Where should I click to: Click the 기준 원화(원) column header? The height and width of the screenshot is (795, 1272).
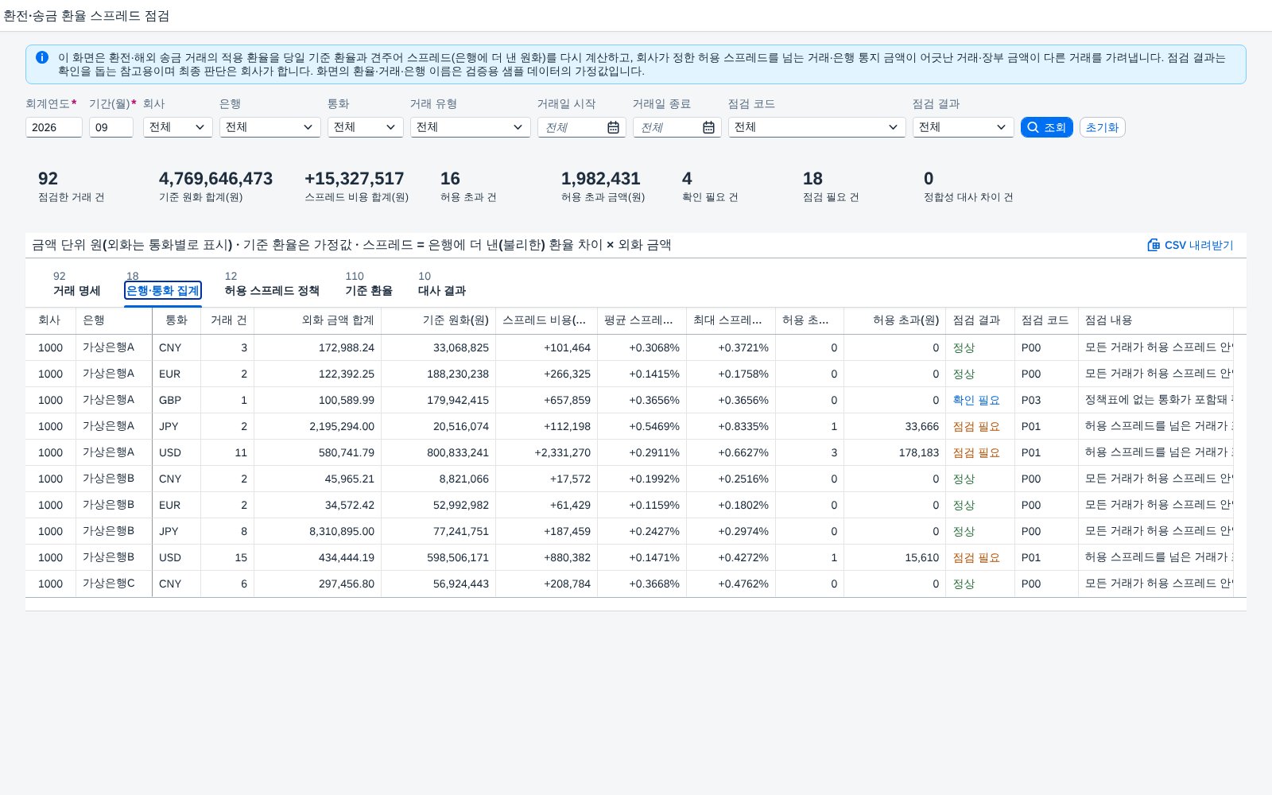tap(439, 320)
